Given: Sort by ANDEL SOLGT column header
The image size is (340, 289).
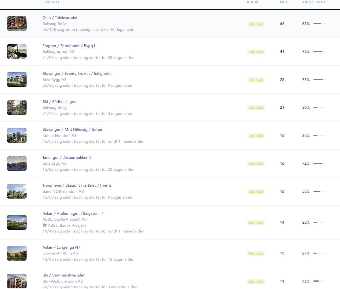Looking at the screenshot, I should click(314, 2).
